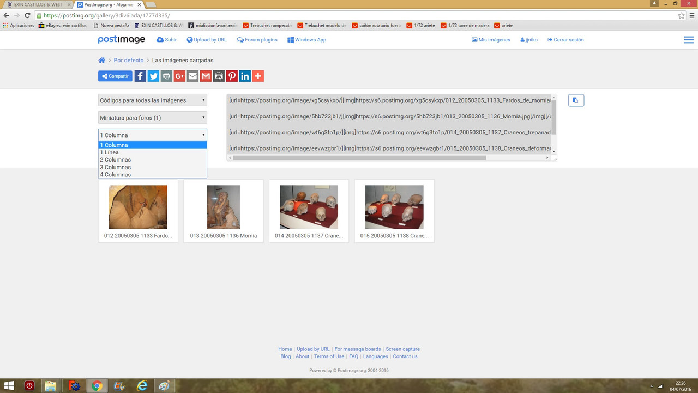698x393 pixels.
Task: Open Chrome in the taskbar
Action: pos(97,386)
